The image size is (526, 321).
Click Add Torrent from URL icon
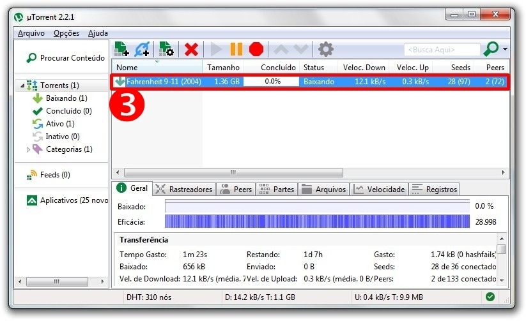142,49
